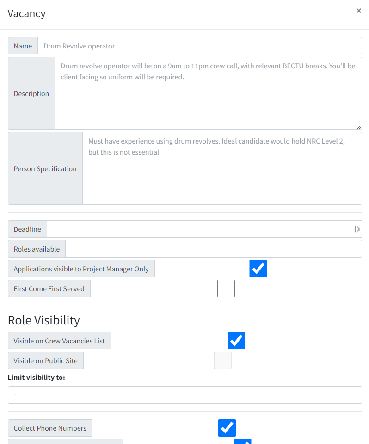Disable Visible on Crew Vacancies List
The width and height of the screenshot is (369, 444).
(x=236, y=340)
